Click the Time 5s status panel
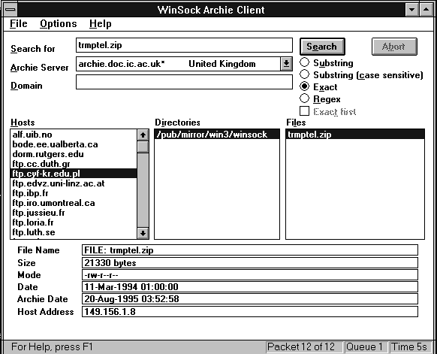This screenshot has width=437, height=354. (x=411, y=347)
